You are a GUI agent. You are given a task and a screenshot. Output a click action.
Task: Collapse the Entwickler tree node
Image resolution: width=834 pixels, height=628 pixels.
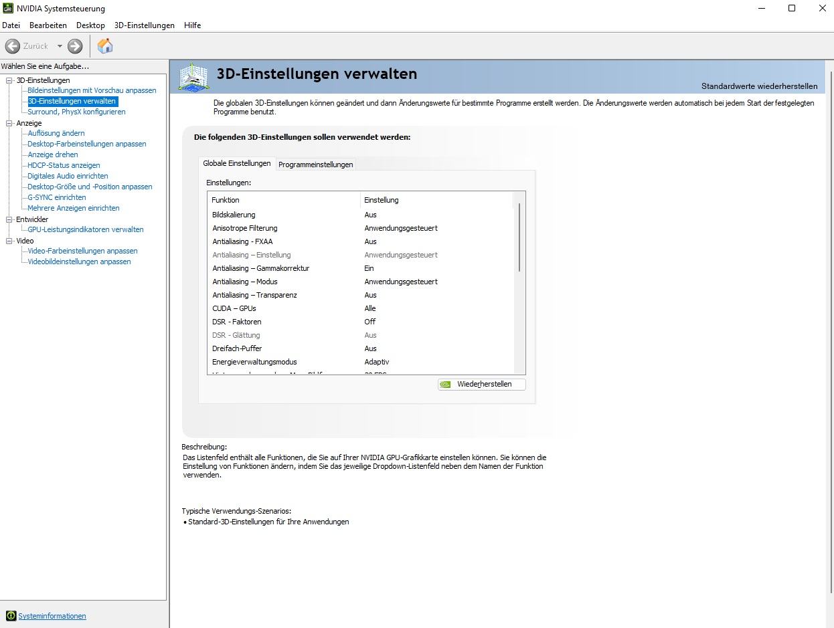9,219
